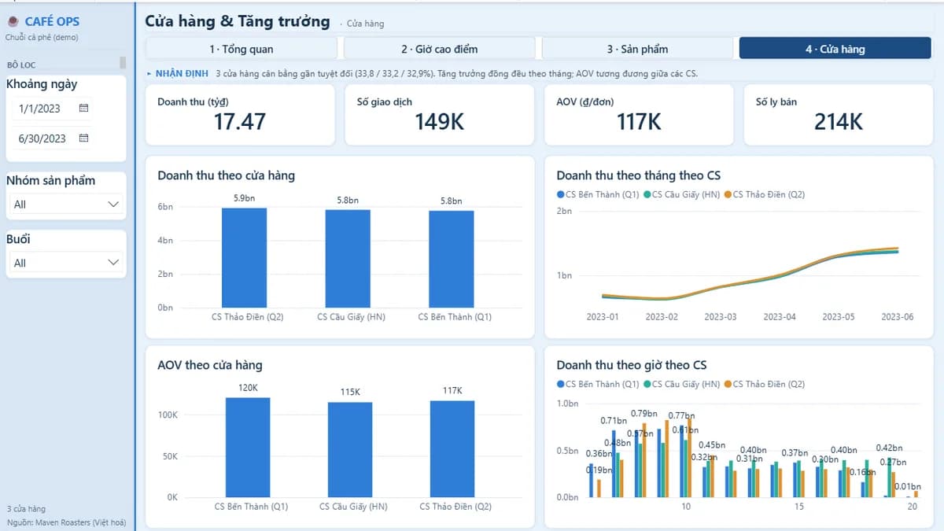Viewport: 944px width, 531px height.
Task: Expand the Nhóm sản phẩm dropdown
Action: 66,204
